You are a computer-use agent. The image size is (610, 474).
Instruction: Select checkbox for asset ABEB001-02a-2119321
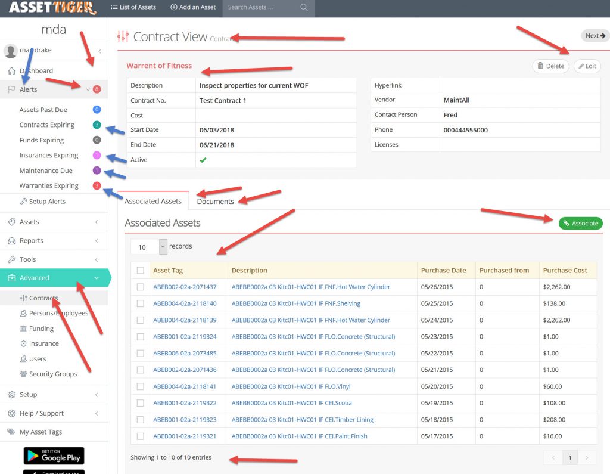(x=141, y=436)
